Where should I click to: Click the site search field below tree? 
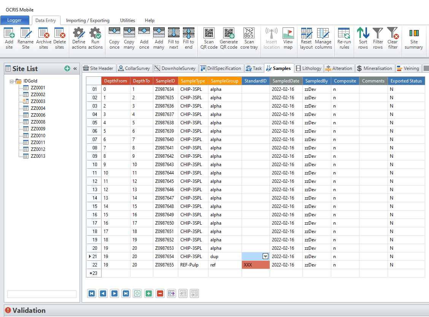(42, 294)
